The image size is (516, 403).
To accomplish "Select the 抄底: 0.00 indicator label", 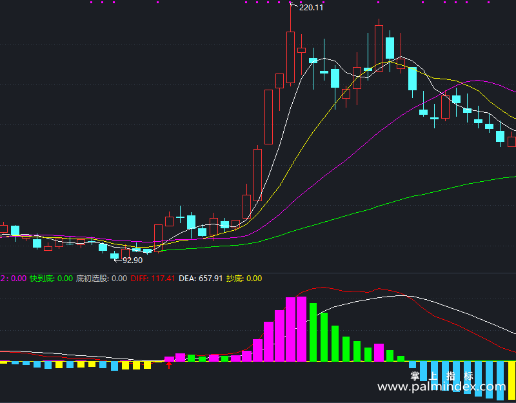I will coord(244,279).
